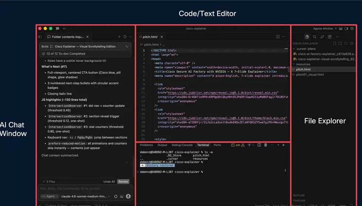The height and width of the screenshot is (206, 362).
Task: Close the terminal panel
Action: pos(284,145)
